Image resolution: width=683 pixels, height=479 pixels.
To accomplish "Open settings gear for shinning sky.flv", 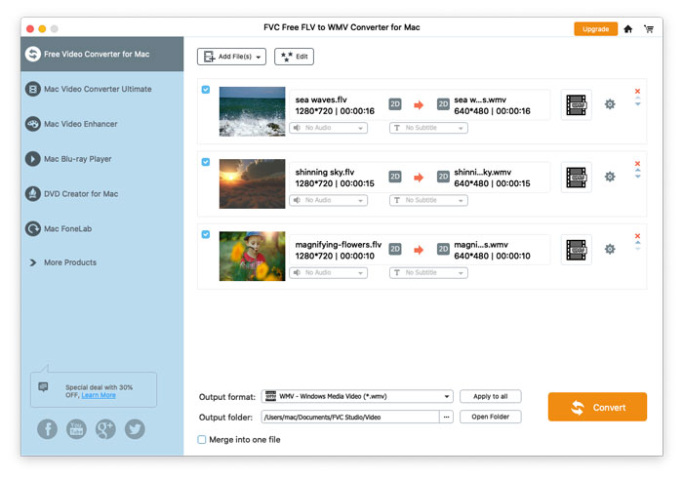I will tap(610, 177).
